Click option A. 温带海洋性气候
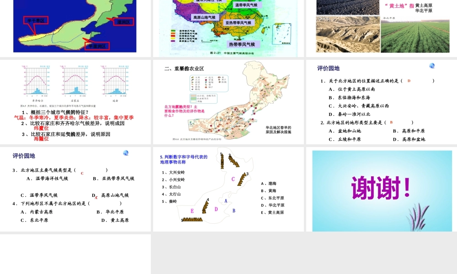457x274 pixels. [x=47, y=179]
